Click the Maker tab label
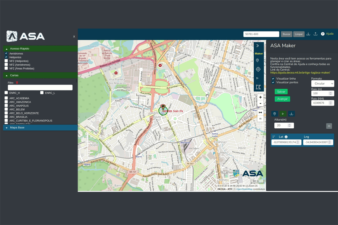The height and width of the screenshot is (225, 338). coord(259,54)
